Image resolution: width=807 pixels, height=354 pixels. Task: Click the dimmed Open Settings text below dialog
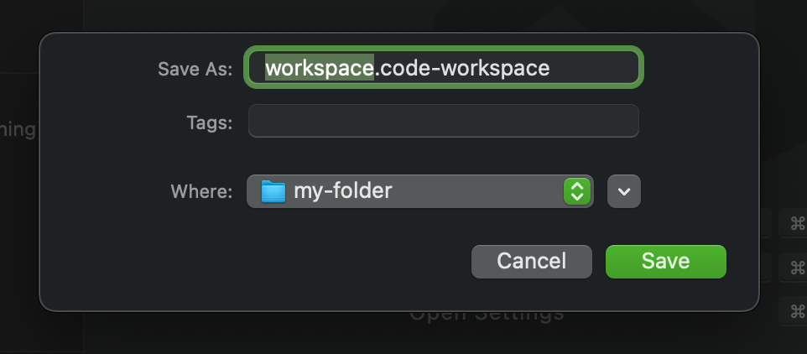point(487,315)
